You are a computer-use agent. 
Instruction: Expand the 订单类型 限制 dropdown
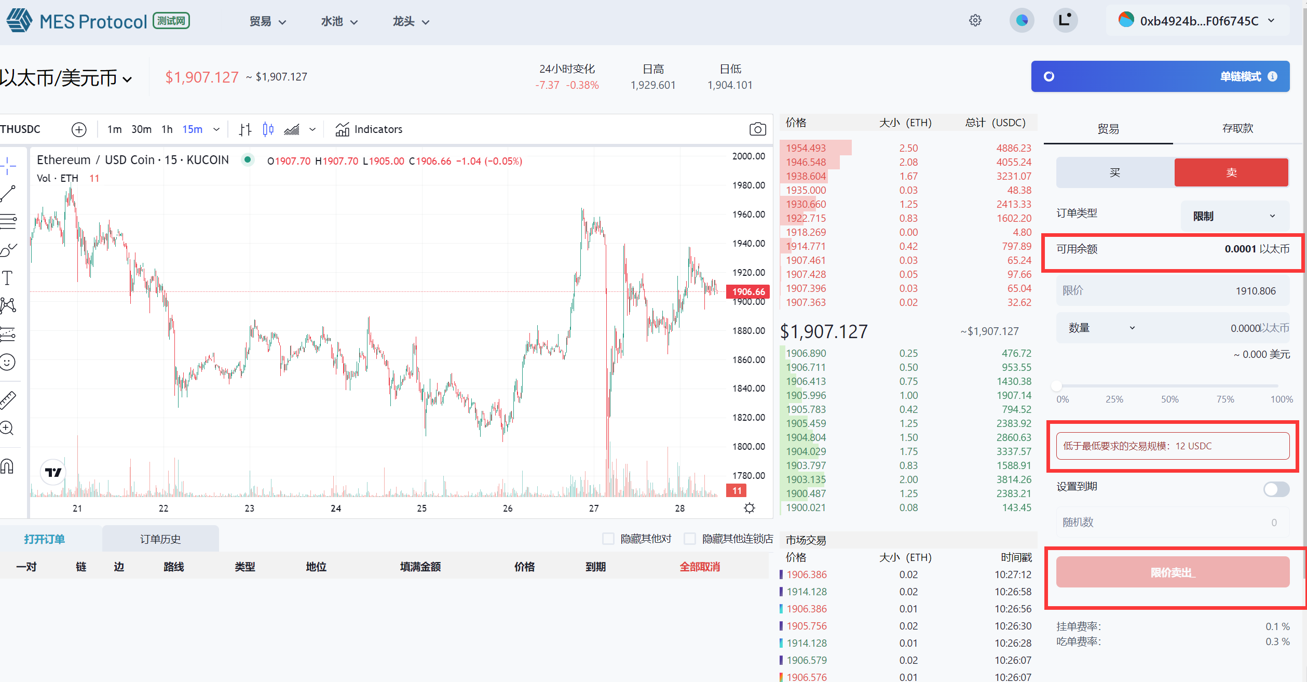1234,216
